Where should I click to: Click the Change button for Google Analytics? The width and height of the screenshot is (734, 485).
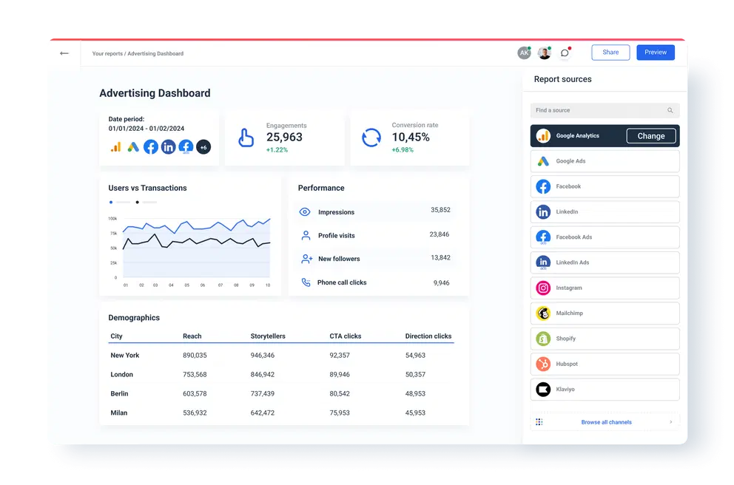tap(650, 135)
